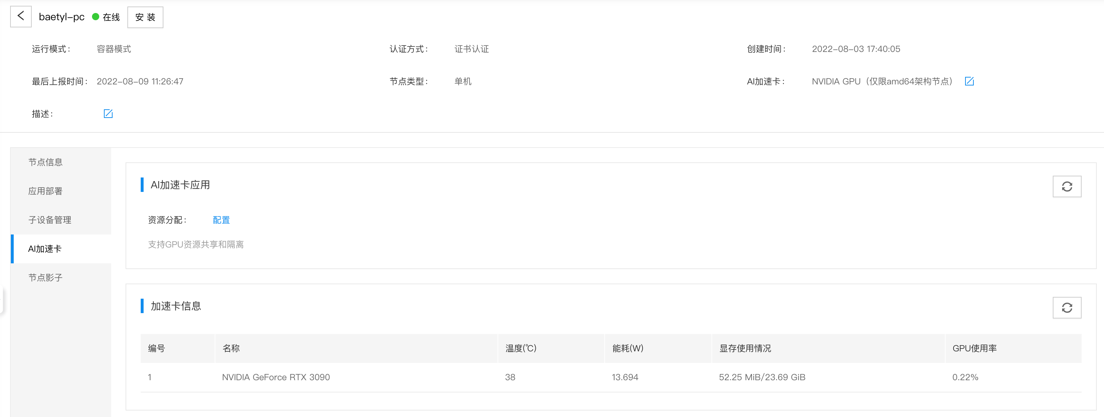Screen dimensions: 1104x417
Task: Click the 资源分配 label
Action: pos(167,220)
